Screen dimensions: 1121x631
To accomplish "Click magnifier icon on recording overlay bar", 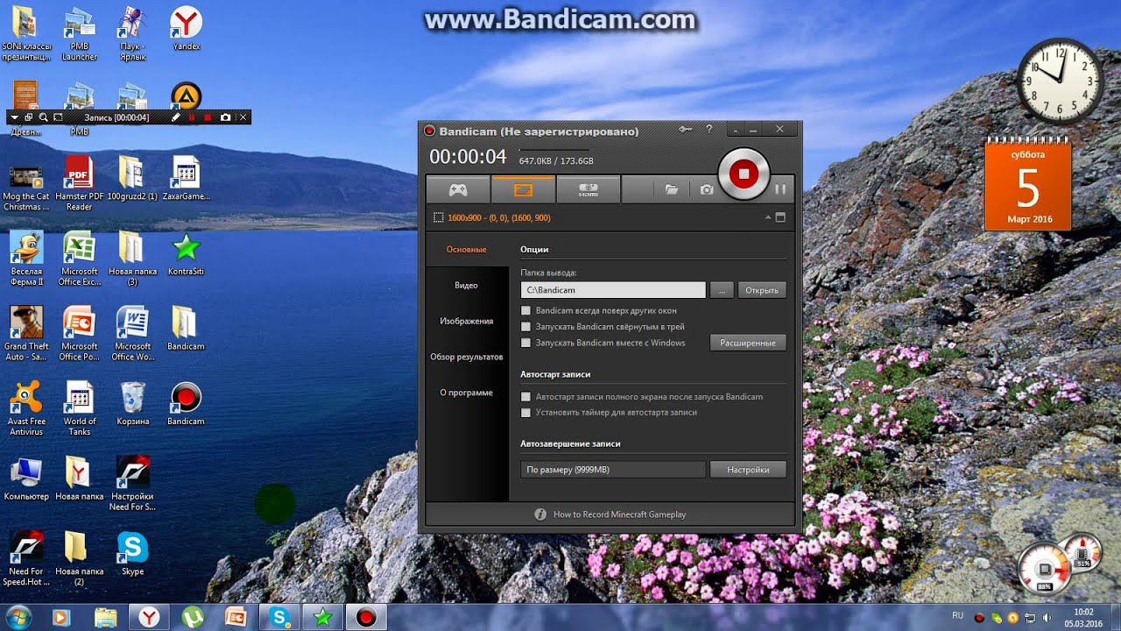I will [x=43, y=117].
